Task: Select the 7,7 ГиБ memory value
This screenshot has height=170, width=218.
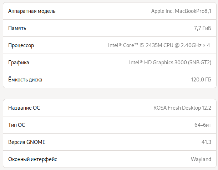Action: [202, 28]
